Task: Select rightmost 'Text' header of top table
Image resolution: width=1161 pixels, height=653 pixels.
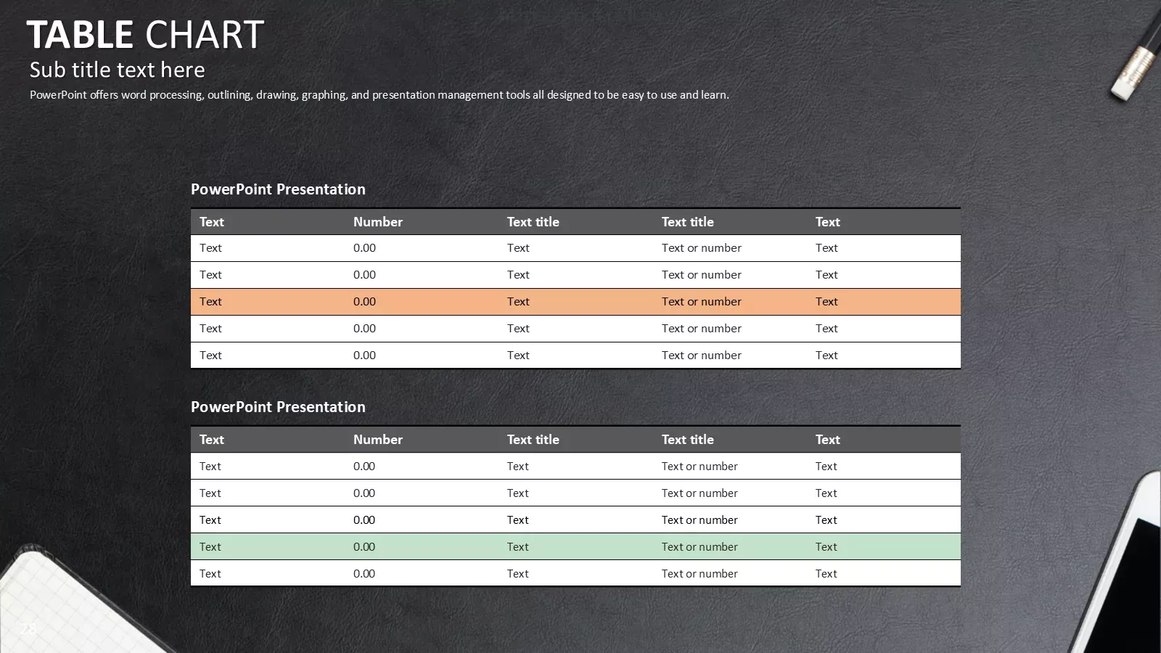Action: 827,222
